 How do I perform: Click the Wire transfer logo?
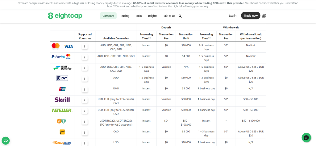(62, 67)
